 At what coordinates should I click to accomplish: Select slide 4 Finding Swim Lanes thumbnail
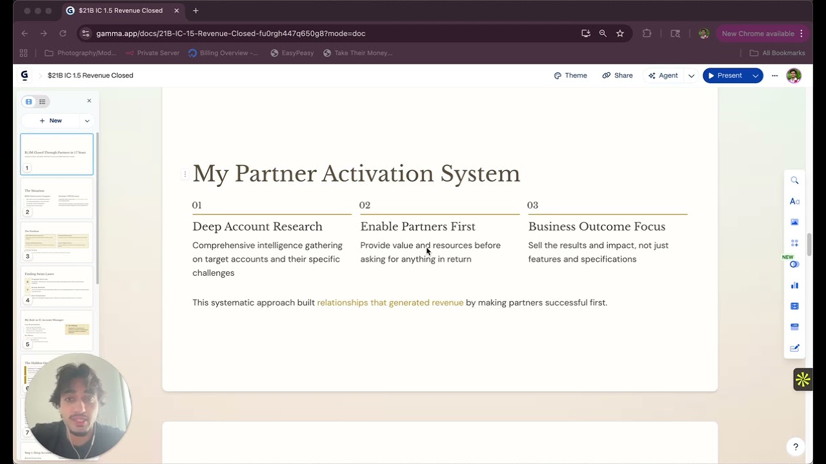click(x=57, y=286)
